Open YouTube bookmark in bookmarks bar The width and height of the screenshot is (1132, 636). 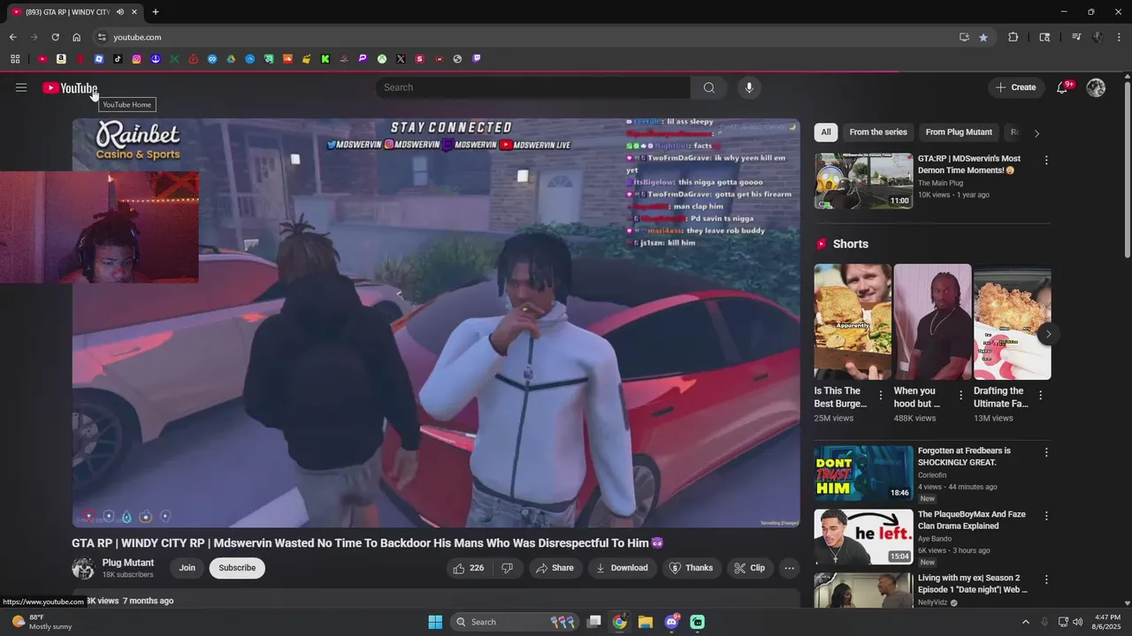tap(42, 59)
